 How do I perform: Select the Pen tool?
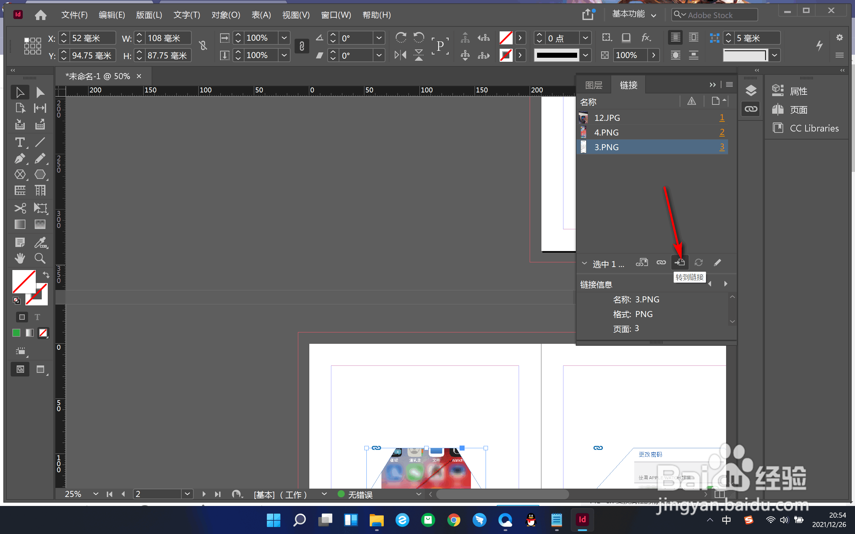coord(20,159)
